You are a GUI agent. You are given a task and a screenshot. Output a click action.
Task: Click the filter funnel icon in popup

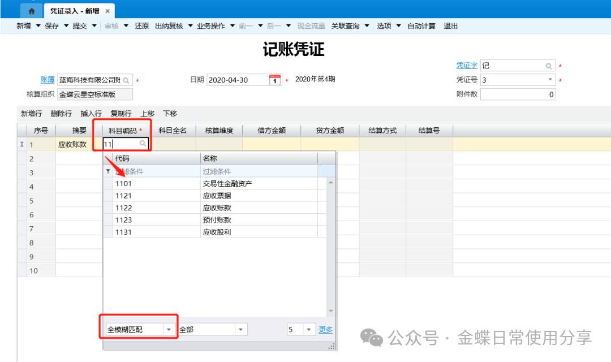108,171
